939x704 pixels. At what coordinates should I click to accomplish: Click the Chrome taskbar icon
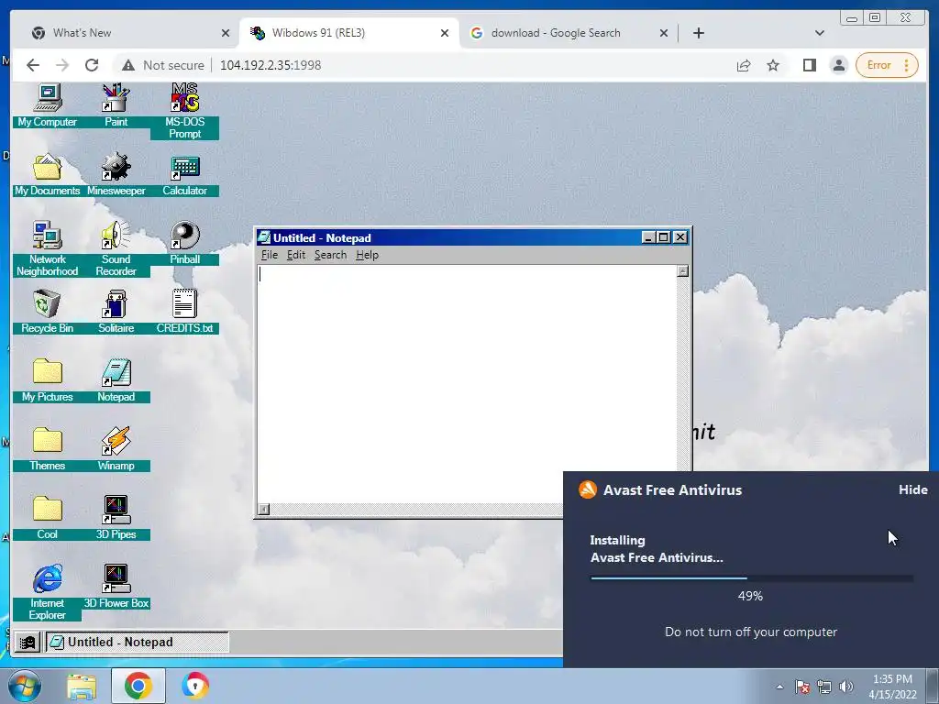[x=138, y=686]
